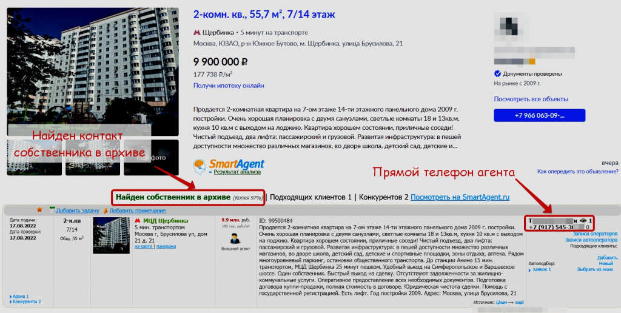This screenshot has width=621, height=313.
Task: Expand Результат анализа under SmartAgent logo
Action: point(237,172)
